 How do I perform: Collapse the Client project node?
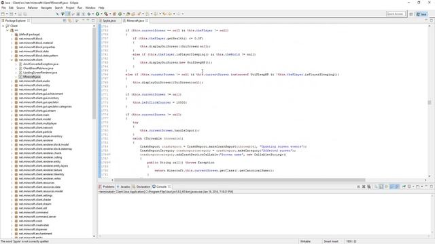(3, 26)
